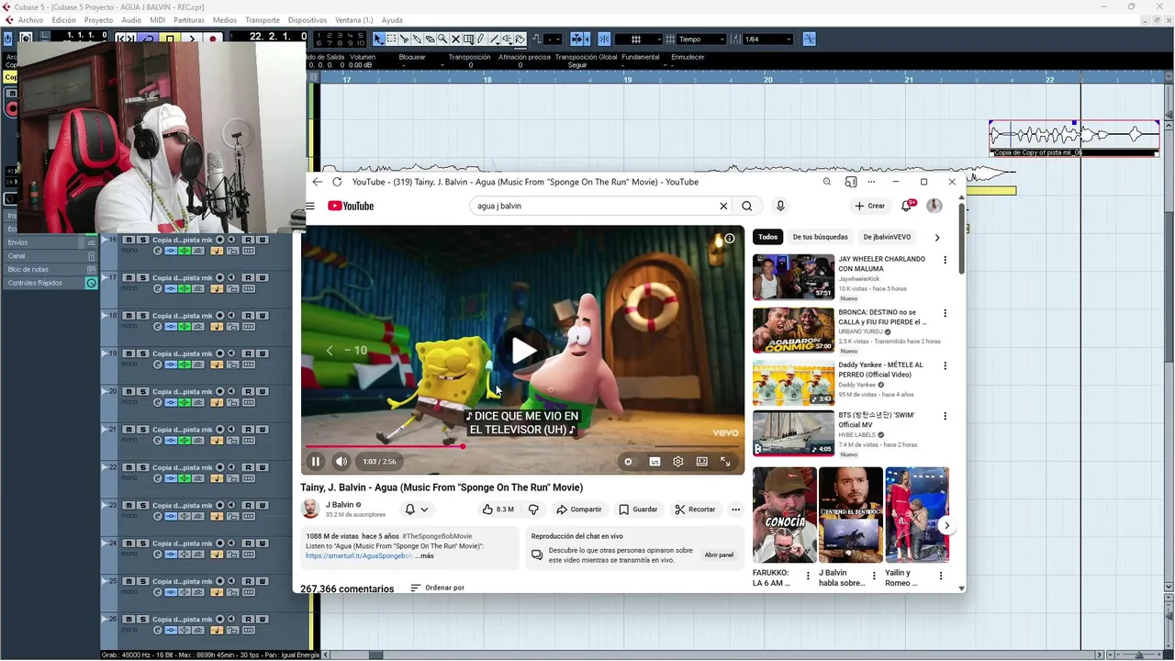Enter YouTube fullscreen mode

coord(725,462)
